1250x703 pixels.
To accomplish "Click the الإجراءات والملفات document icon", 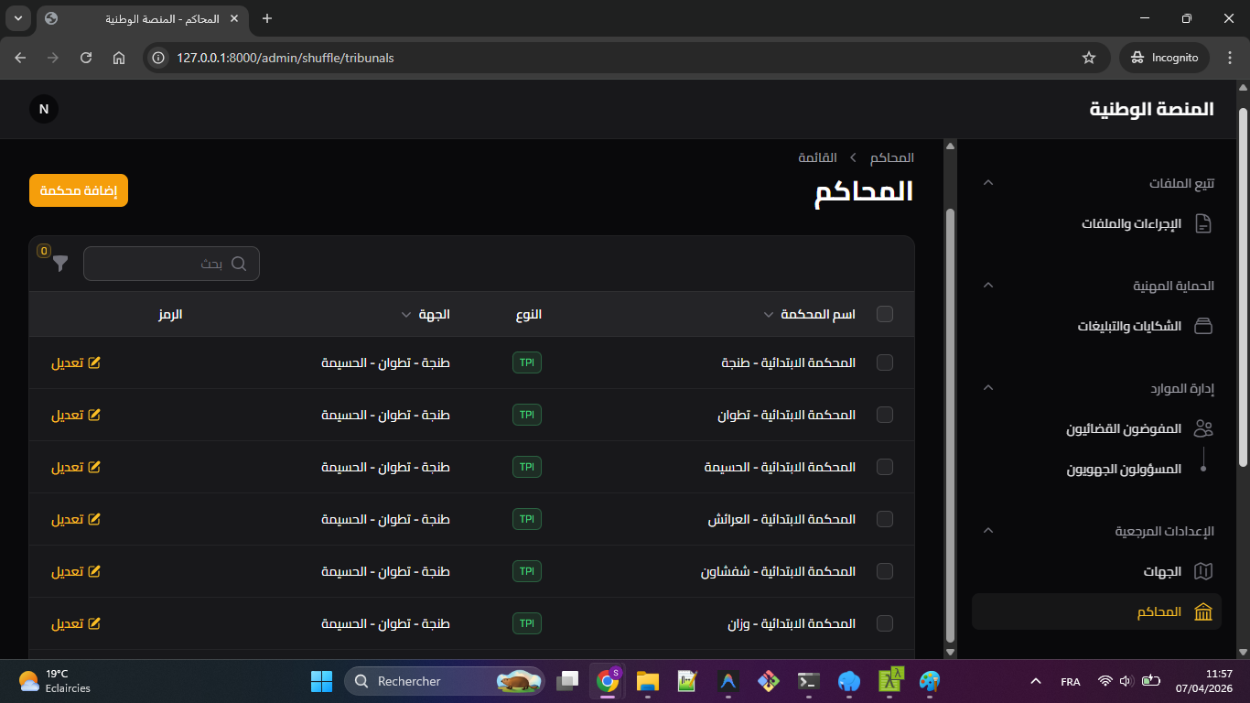I will click(1203, 223).
